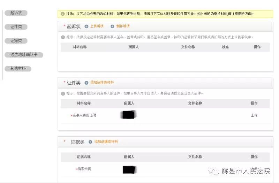The height and width of the screenshot is (183, 279).
Task: Select the 证据类 sidebar tab
Action: tap(16, 41)
